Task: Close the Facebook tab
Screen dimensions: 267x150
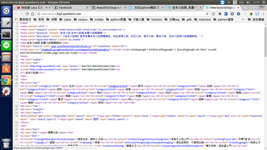Action: click(x=87, y=8)
